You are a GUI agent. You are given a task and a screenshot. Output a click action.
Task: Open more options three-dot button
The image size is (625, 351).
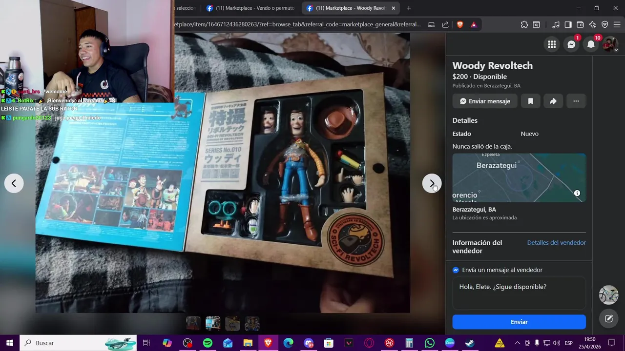(576, 101)
